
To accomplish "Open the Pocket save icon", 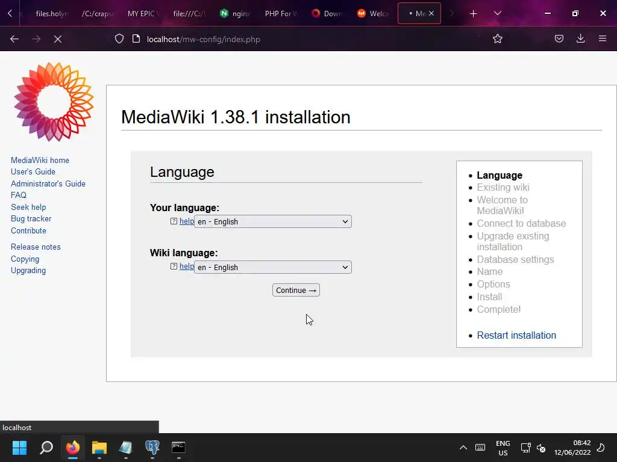I will click(559, 38).
